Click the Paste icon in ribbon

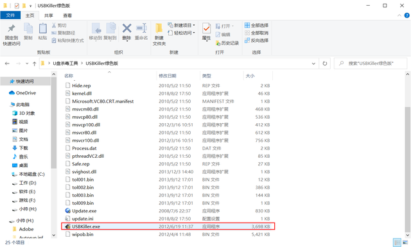point(42,28)
